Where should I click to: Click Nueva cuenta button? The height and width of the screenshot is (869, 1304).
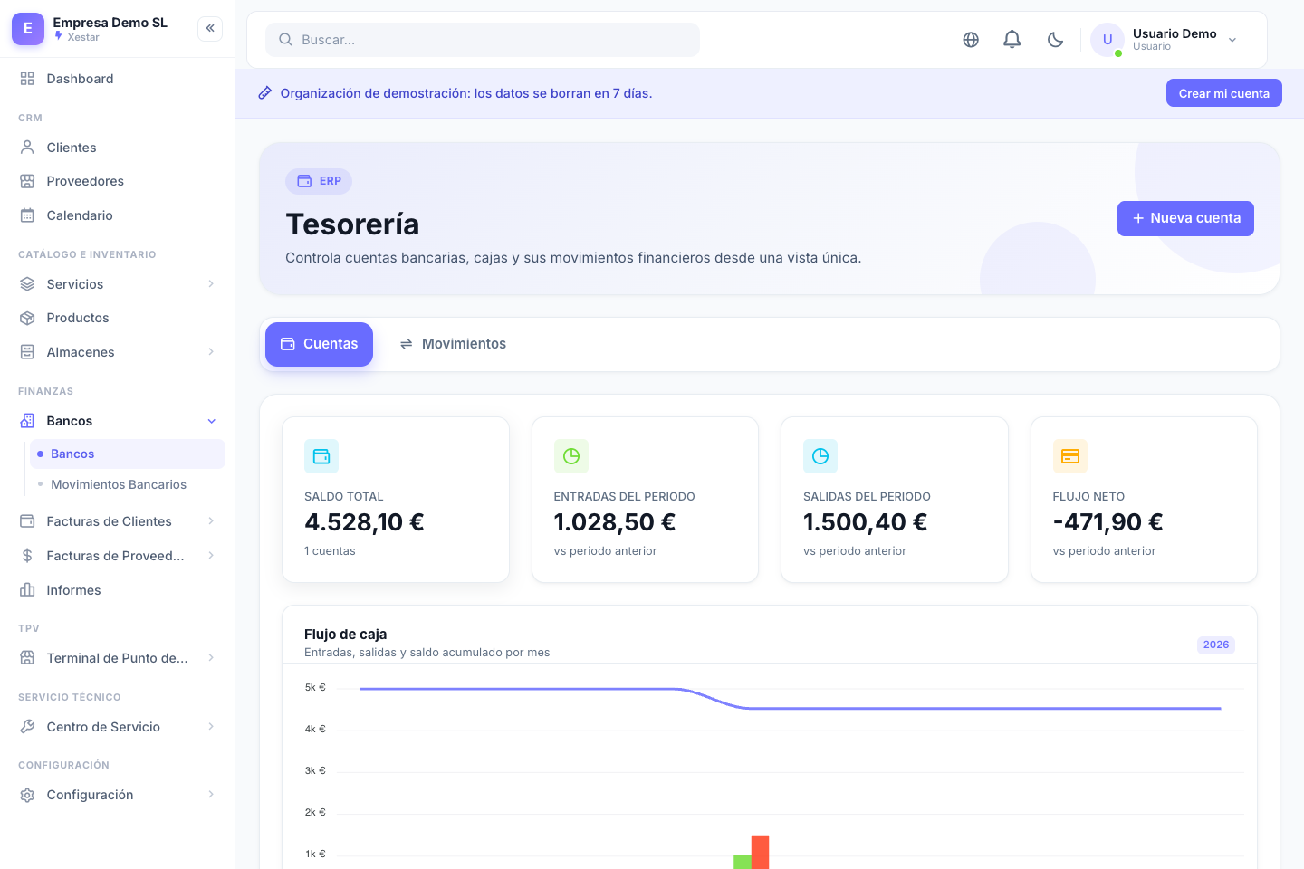click(x=1185, y=218)
